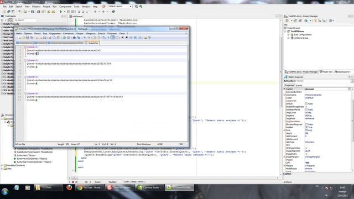Open the Кодировки menu in Notepad++
Image resolution: width=354 pixels, height=199 pixels.
(55, 33)
